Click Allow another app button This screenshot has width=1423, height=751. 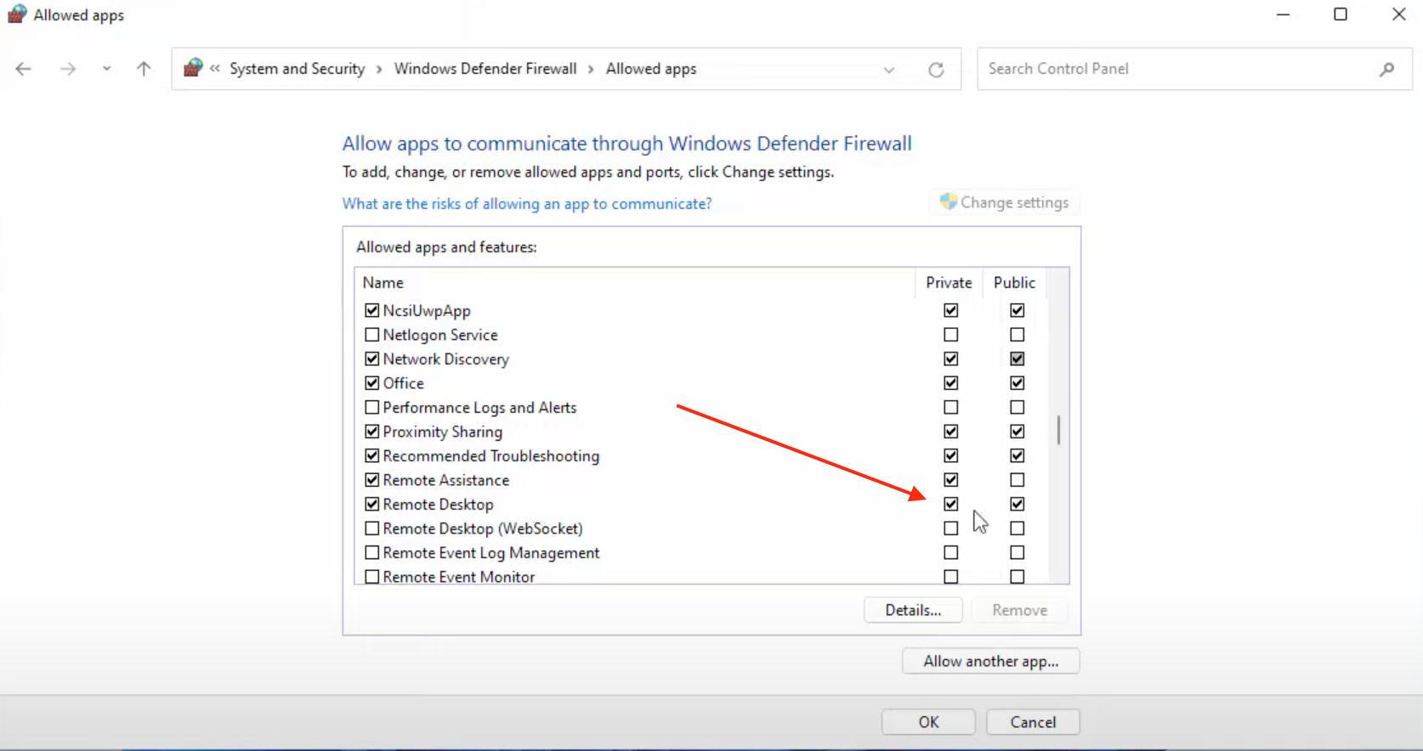coord(991,661)
